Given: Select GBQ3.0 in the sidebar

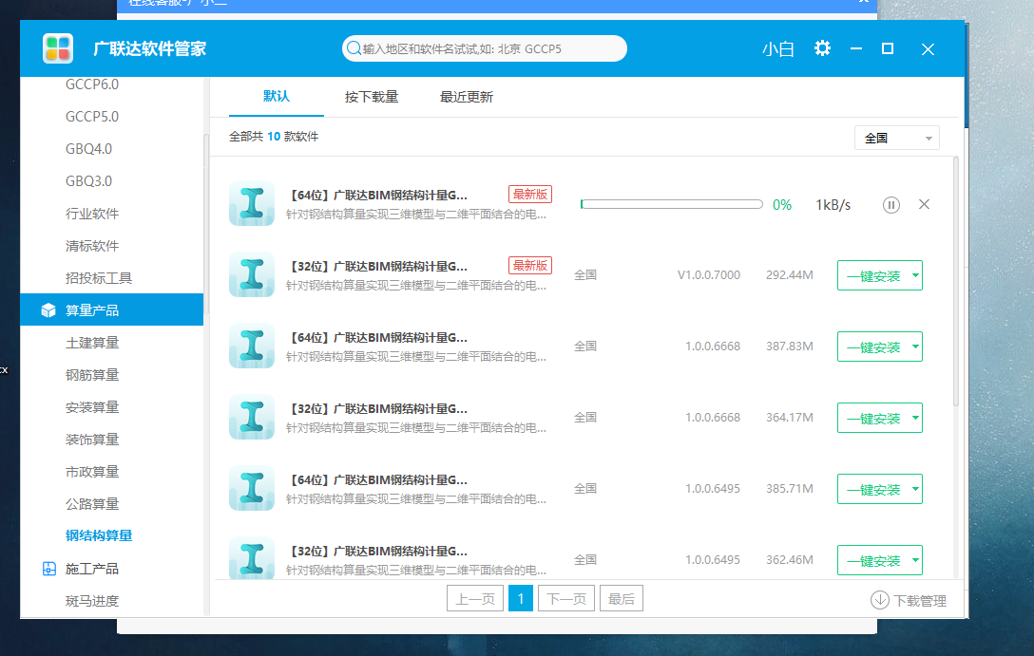Looking at the screenshot, I should [x=88, y=181].
